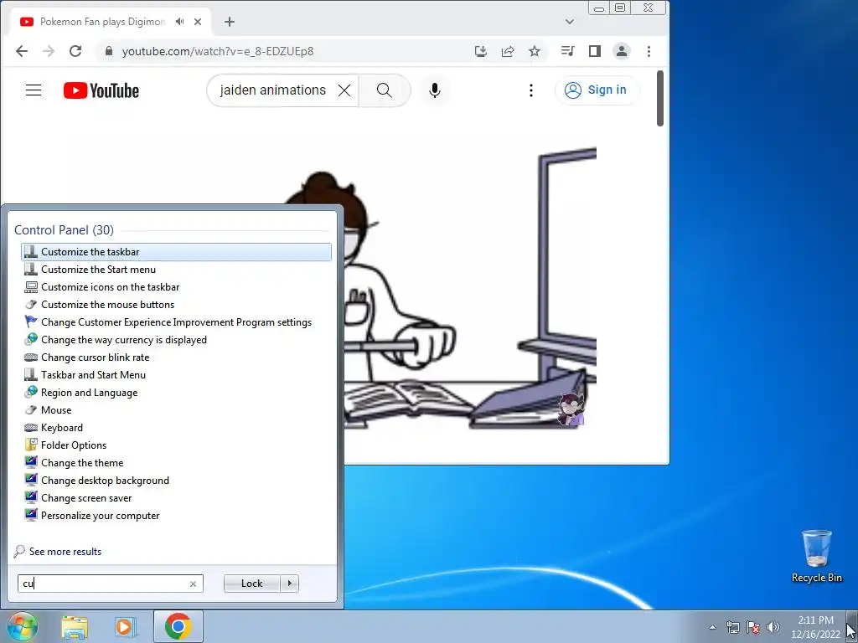Select Taskbar and Start Menu result
The width and height of the screenshot is (858, 643).
pos(176,375)
